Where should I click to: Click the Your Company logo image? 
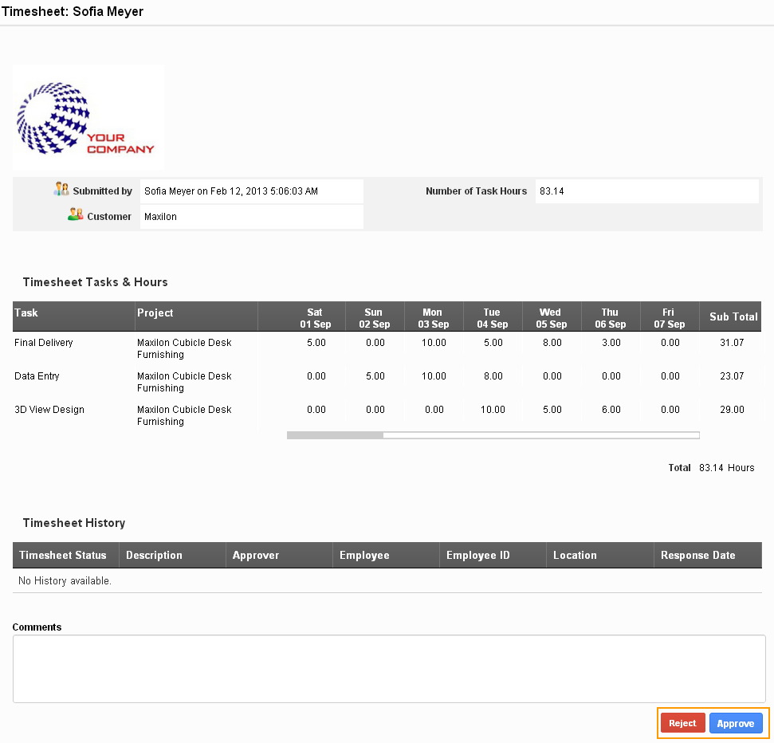[88, 116]
